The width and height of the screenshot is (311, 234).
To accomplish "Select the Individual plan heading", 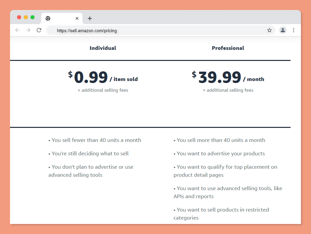I will (103, 48).
